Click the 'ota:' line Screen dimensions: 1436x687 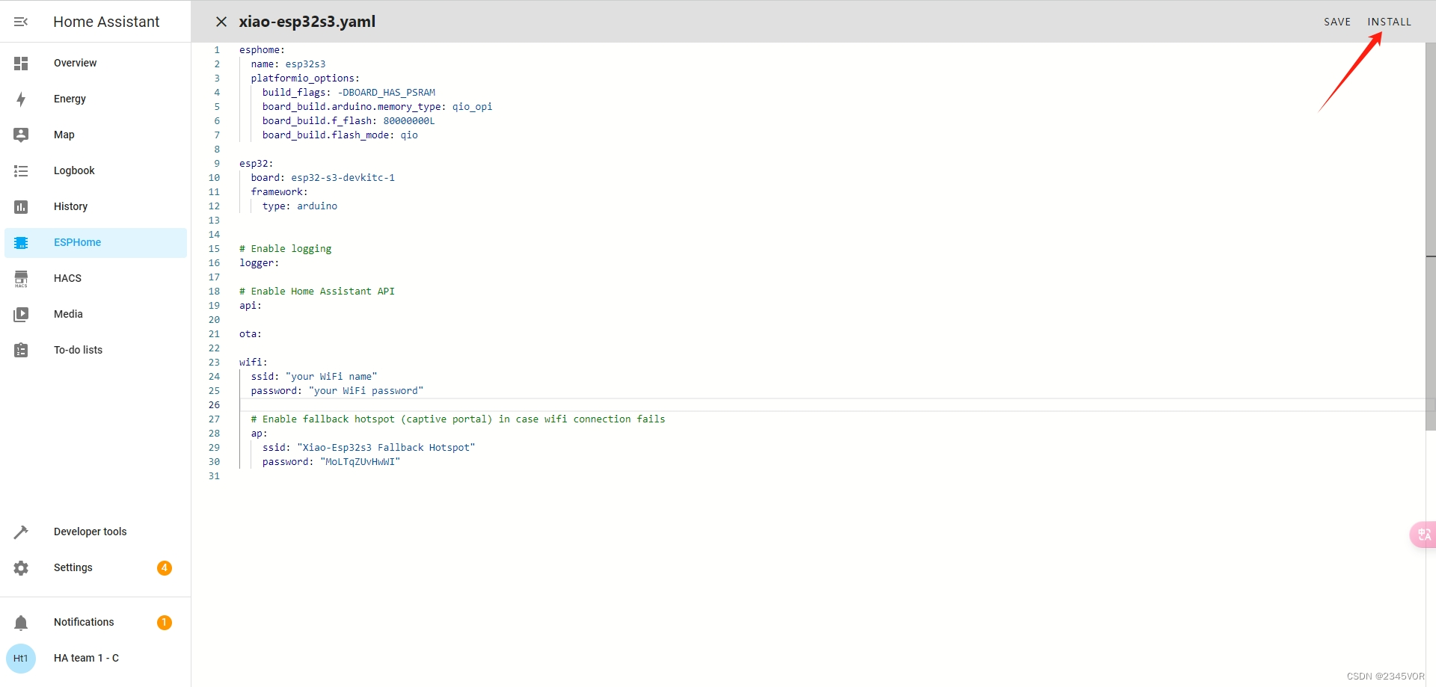point(251,334)
